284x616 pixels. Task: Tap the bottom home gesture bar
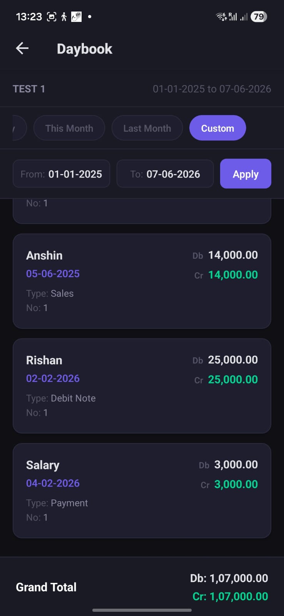[142, 610]
